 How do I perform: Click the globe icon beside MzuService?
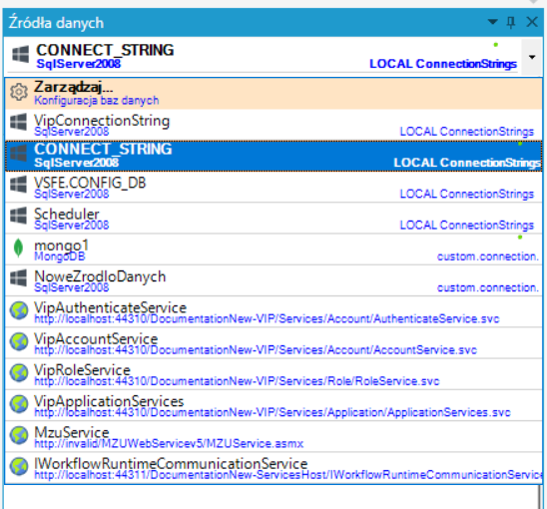coord(19,435)
